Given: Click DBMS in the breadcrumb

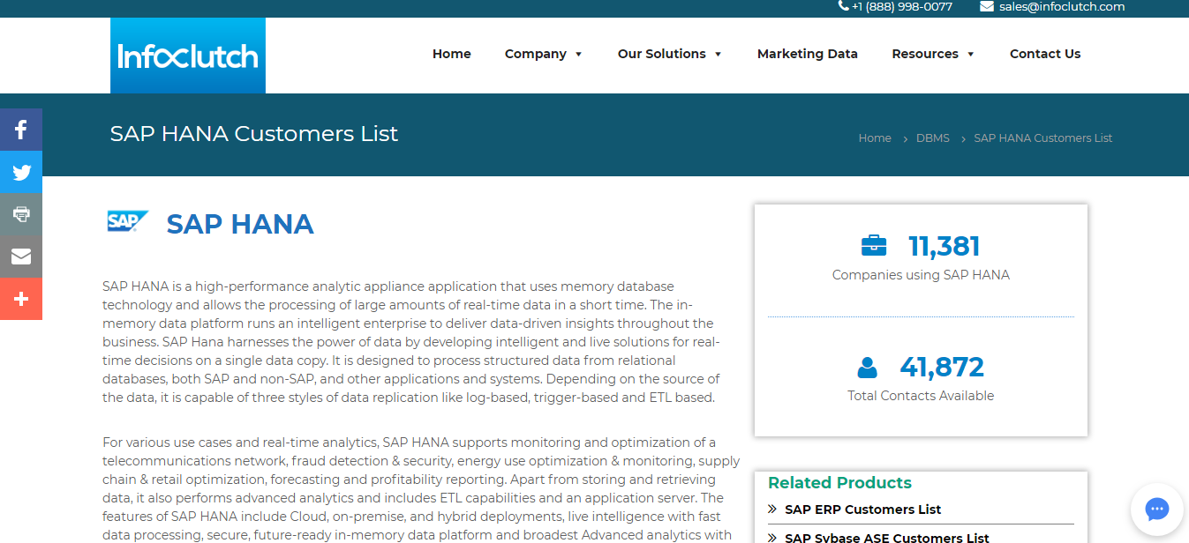Looking at the screenshot, I should click(x=933, y=138).
